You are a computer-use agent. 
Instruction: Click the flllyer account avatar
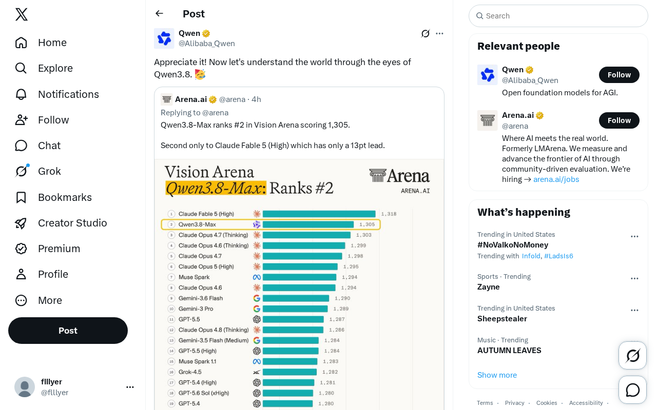25,387
